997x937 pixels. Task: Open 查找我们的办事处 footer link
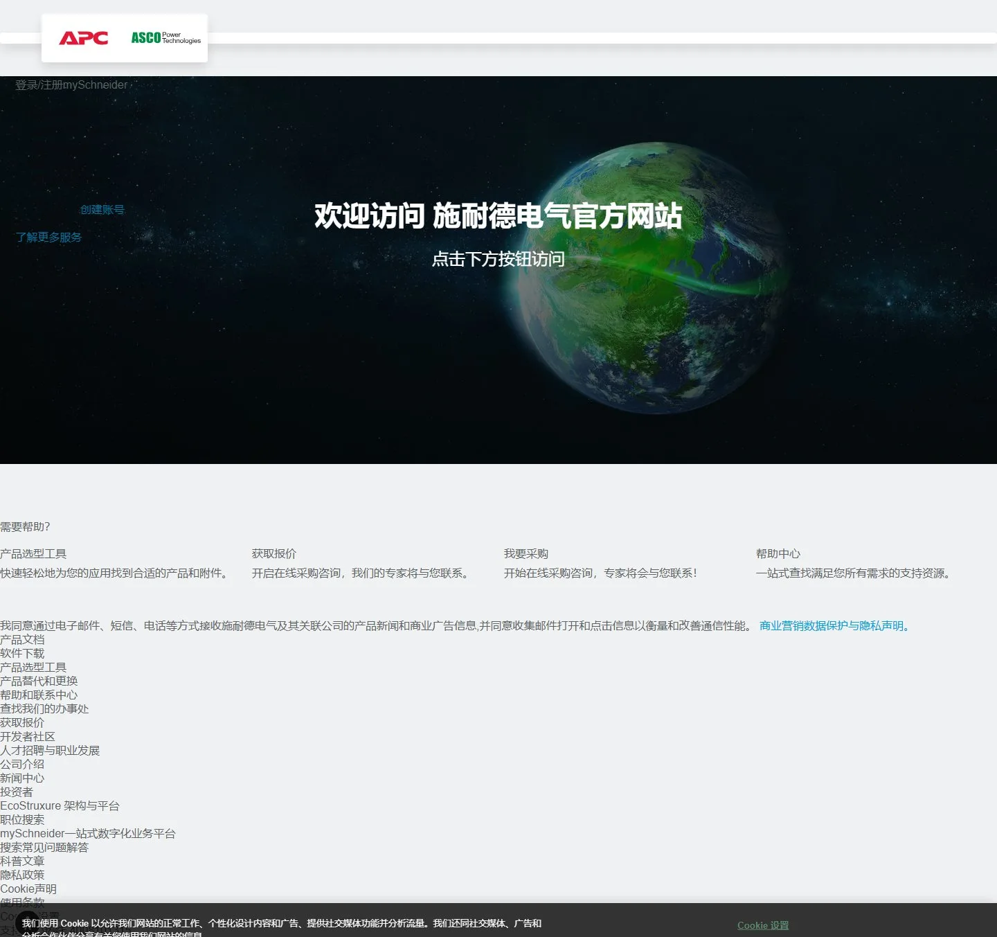(x=44, y=708)
